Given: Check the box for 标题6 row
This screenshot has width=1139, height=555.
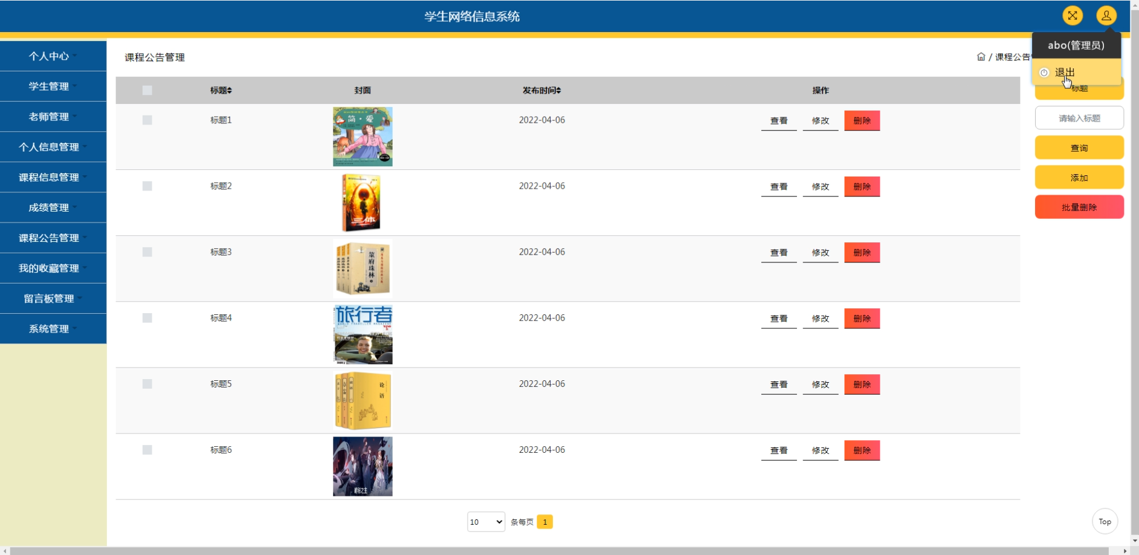Looking at the screenshot, I should coord(147,449).
